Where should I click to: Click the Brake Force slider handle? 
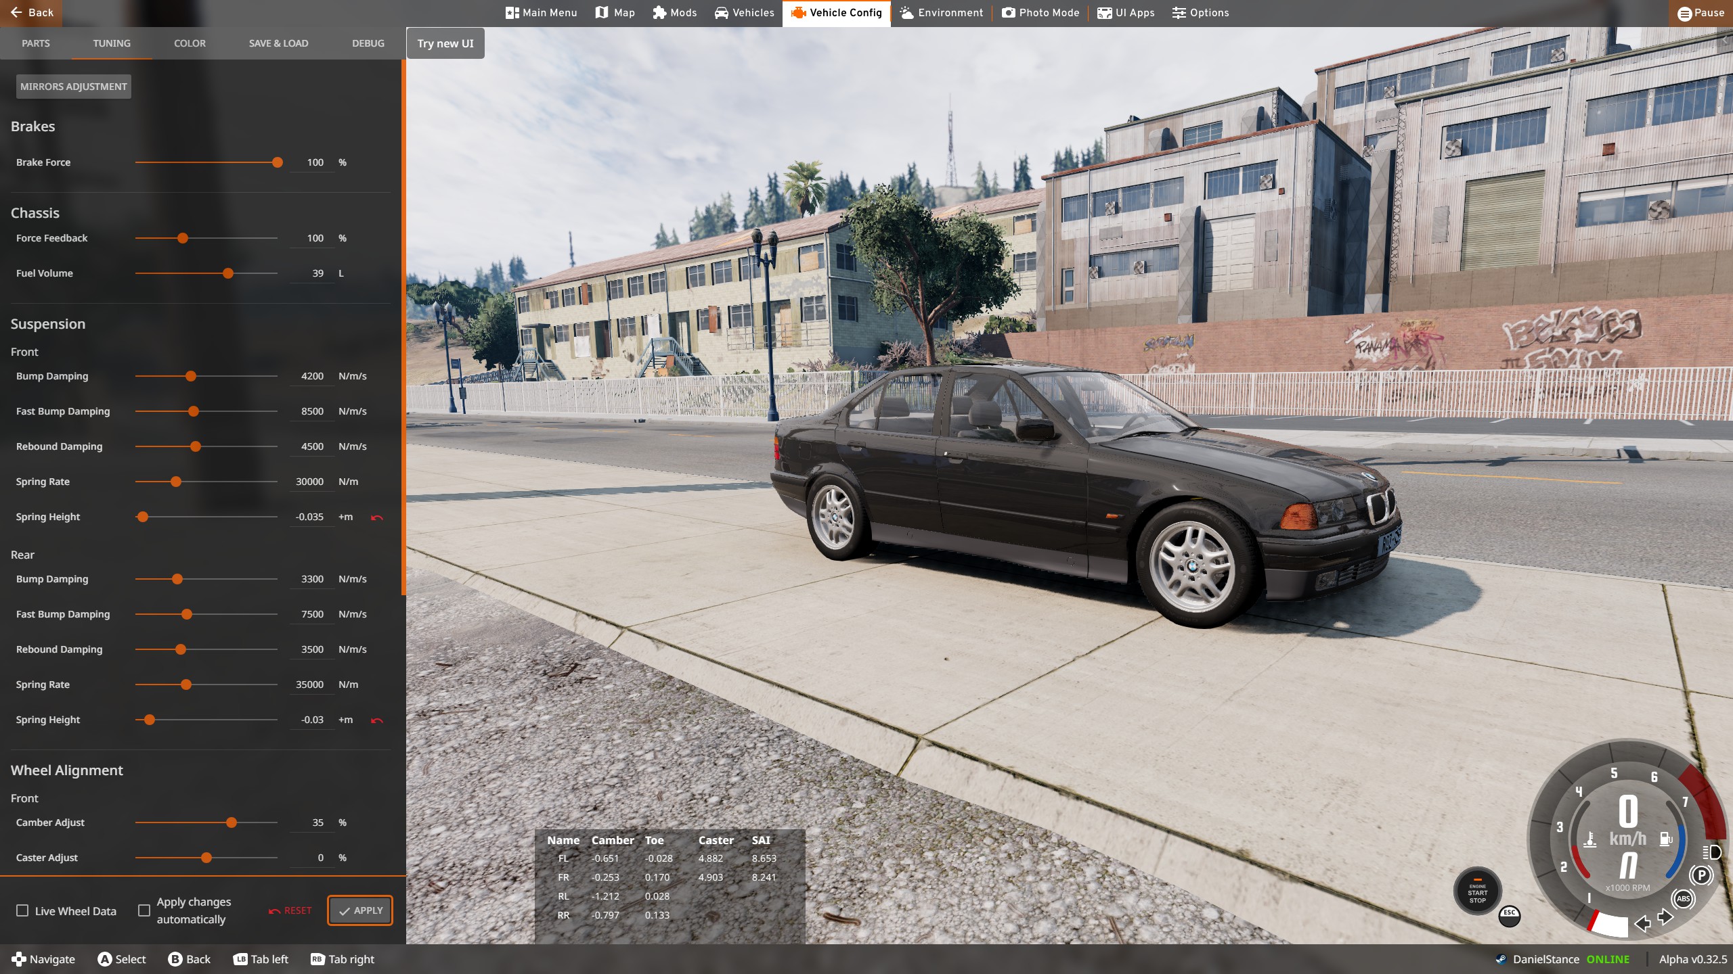(x=278, y=162)
